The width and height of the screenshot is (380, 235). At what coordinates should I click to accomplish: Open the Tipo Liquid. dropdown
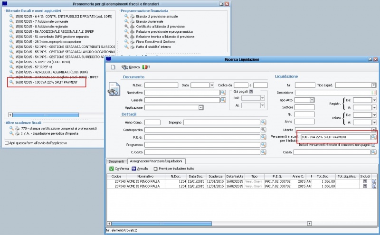tap(374, 85)
